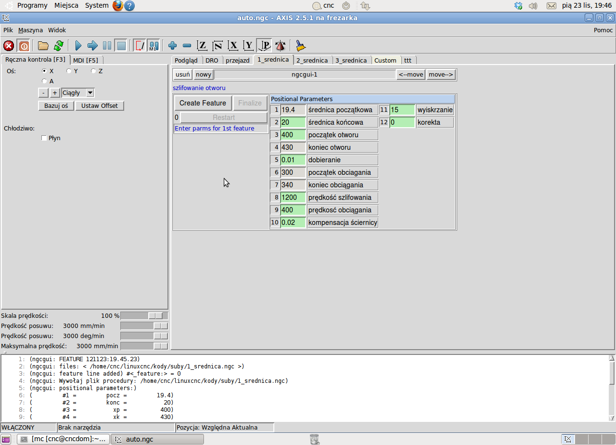This screenshot has height=445, width=616.
Task: Switch to the przejazd tab
Action: click(238, 60)
